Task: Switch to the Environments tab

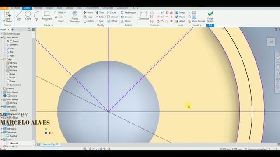Action: (92, 8)
